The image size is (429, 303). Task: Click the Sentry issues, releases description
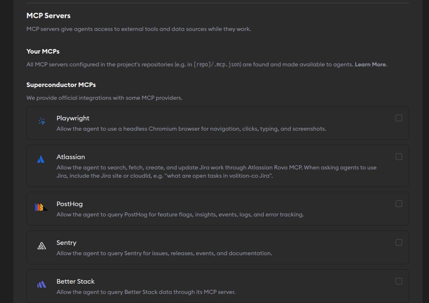164,253
